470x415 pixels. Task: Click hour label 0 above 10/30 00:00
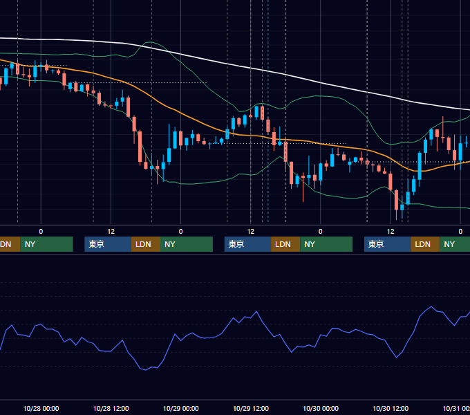(x=321, y=232)
